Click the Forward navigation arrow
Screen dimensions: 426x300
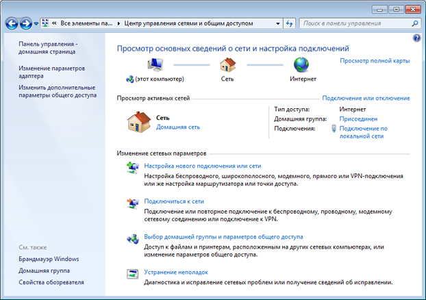tap(26, 23)
